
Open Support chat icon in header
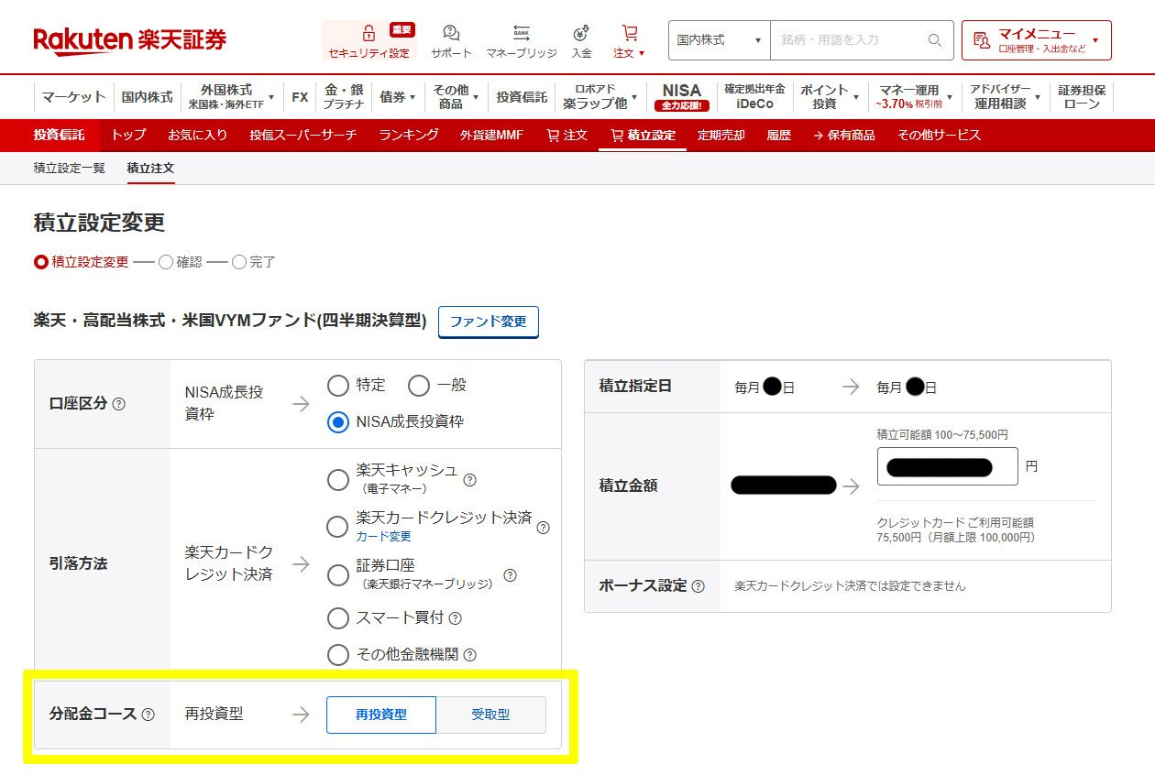(x=451, y=33)
